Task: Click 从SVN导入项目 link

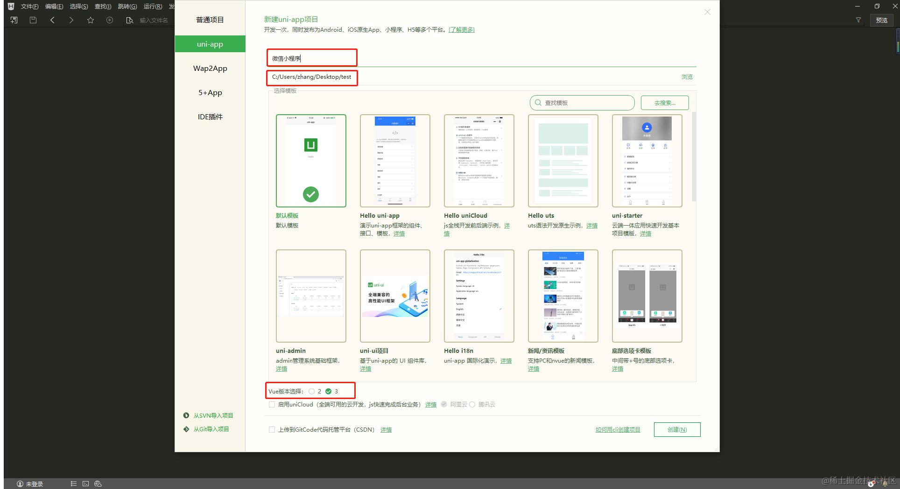Action: (213, 415)
